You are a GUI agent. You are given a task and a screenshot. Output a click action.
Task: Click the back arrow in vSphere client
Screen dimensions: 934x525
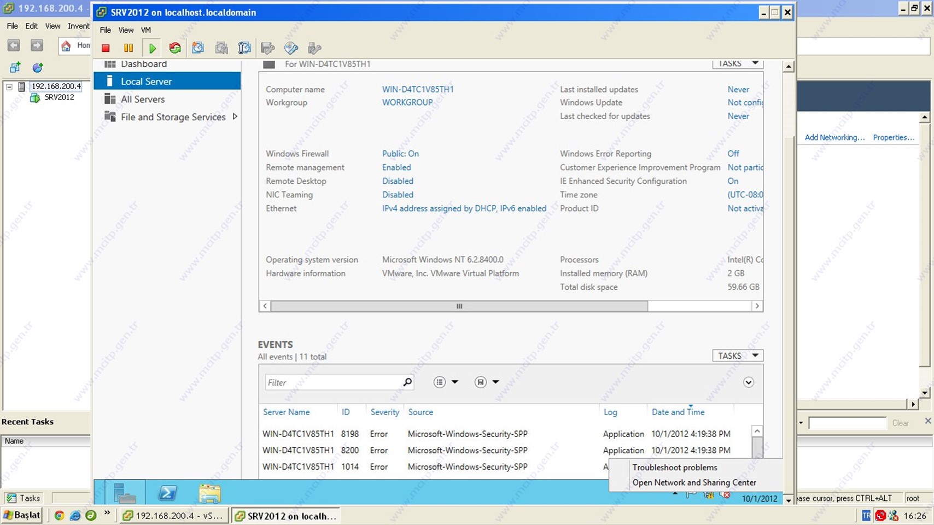point(14,45)
